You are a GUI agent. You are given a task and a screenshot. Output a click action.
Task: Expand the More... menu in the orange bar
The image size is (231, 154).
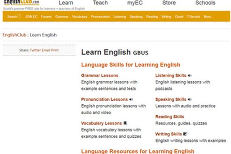[x=208, y=17]
